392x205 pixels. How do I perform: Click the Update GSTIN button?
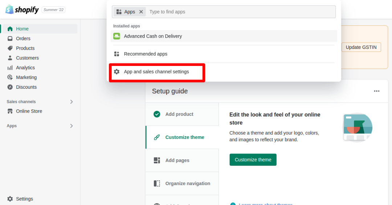361,47
